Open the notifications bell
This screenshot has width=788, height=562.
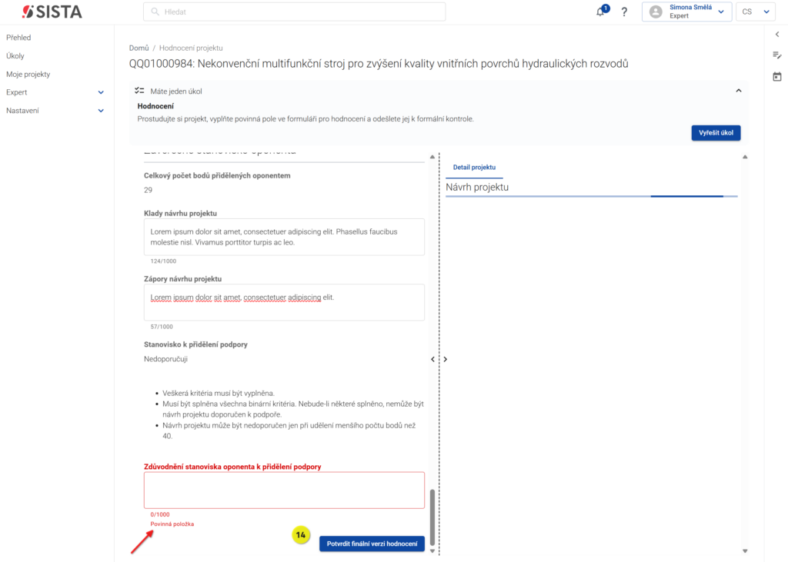tap(600, 12)
